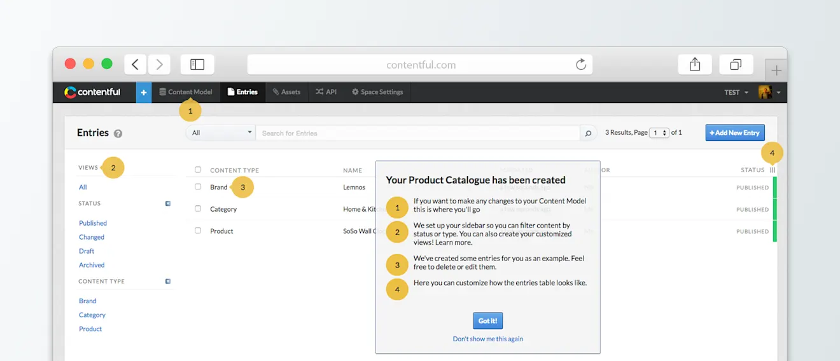Open the Brand entry row
Image resolution: width=840 pixels, height=361 pixels.
coord(219,187)
